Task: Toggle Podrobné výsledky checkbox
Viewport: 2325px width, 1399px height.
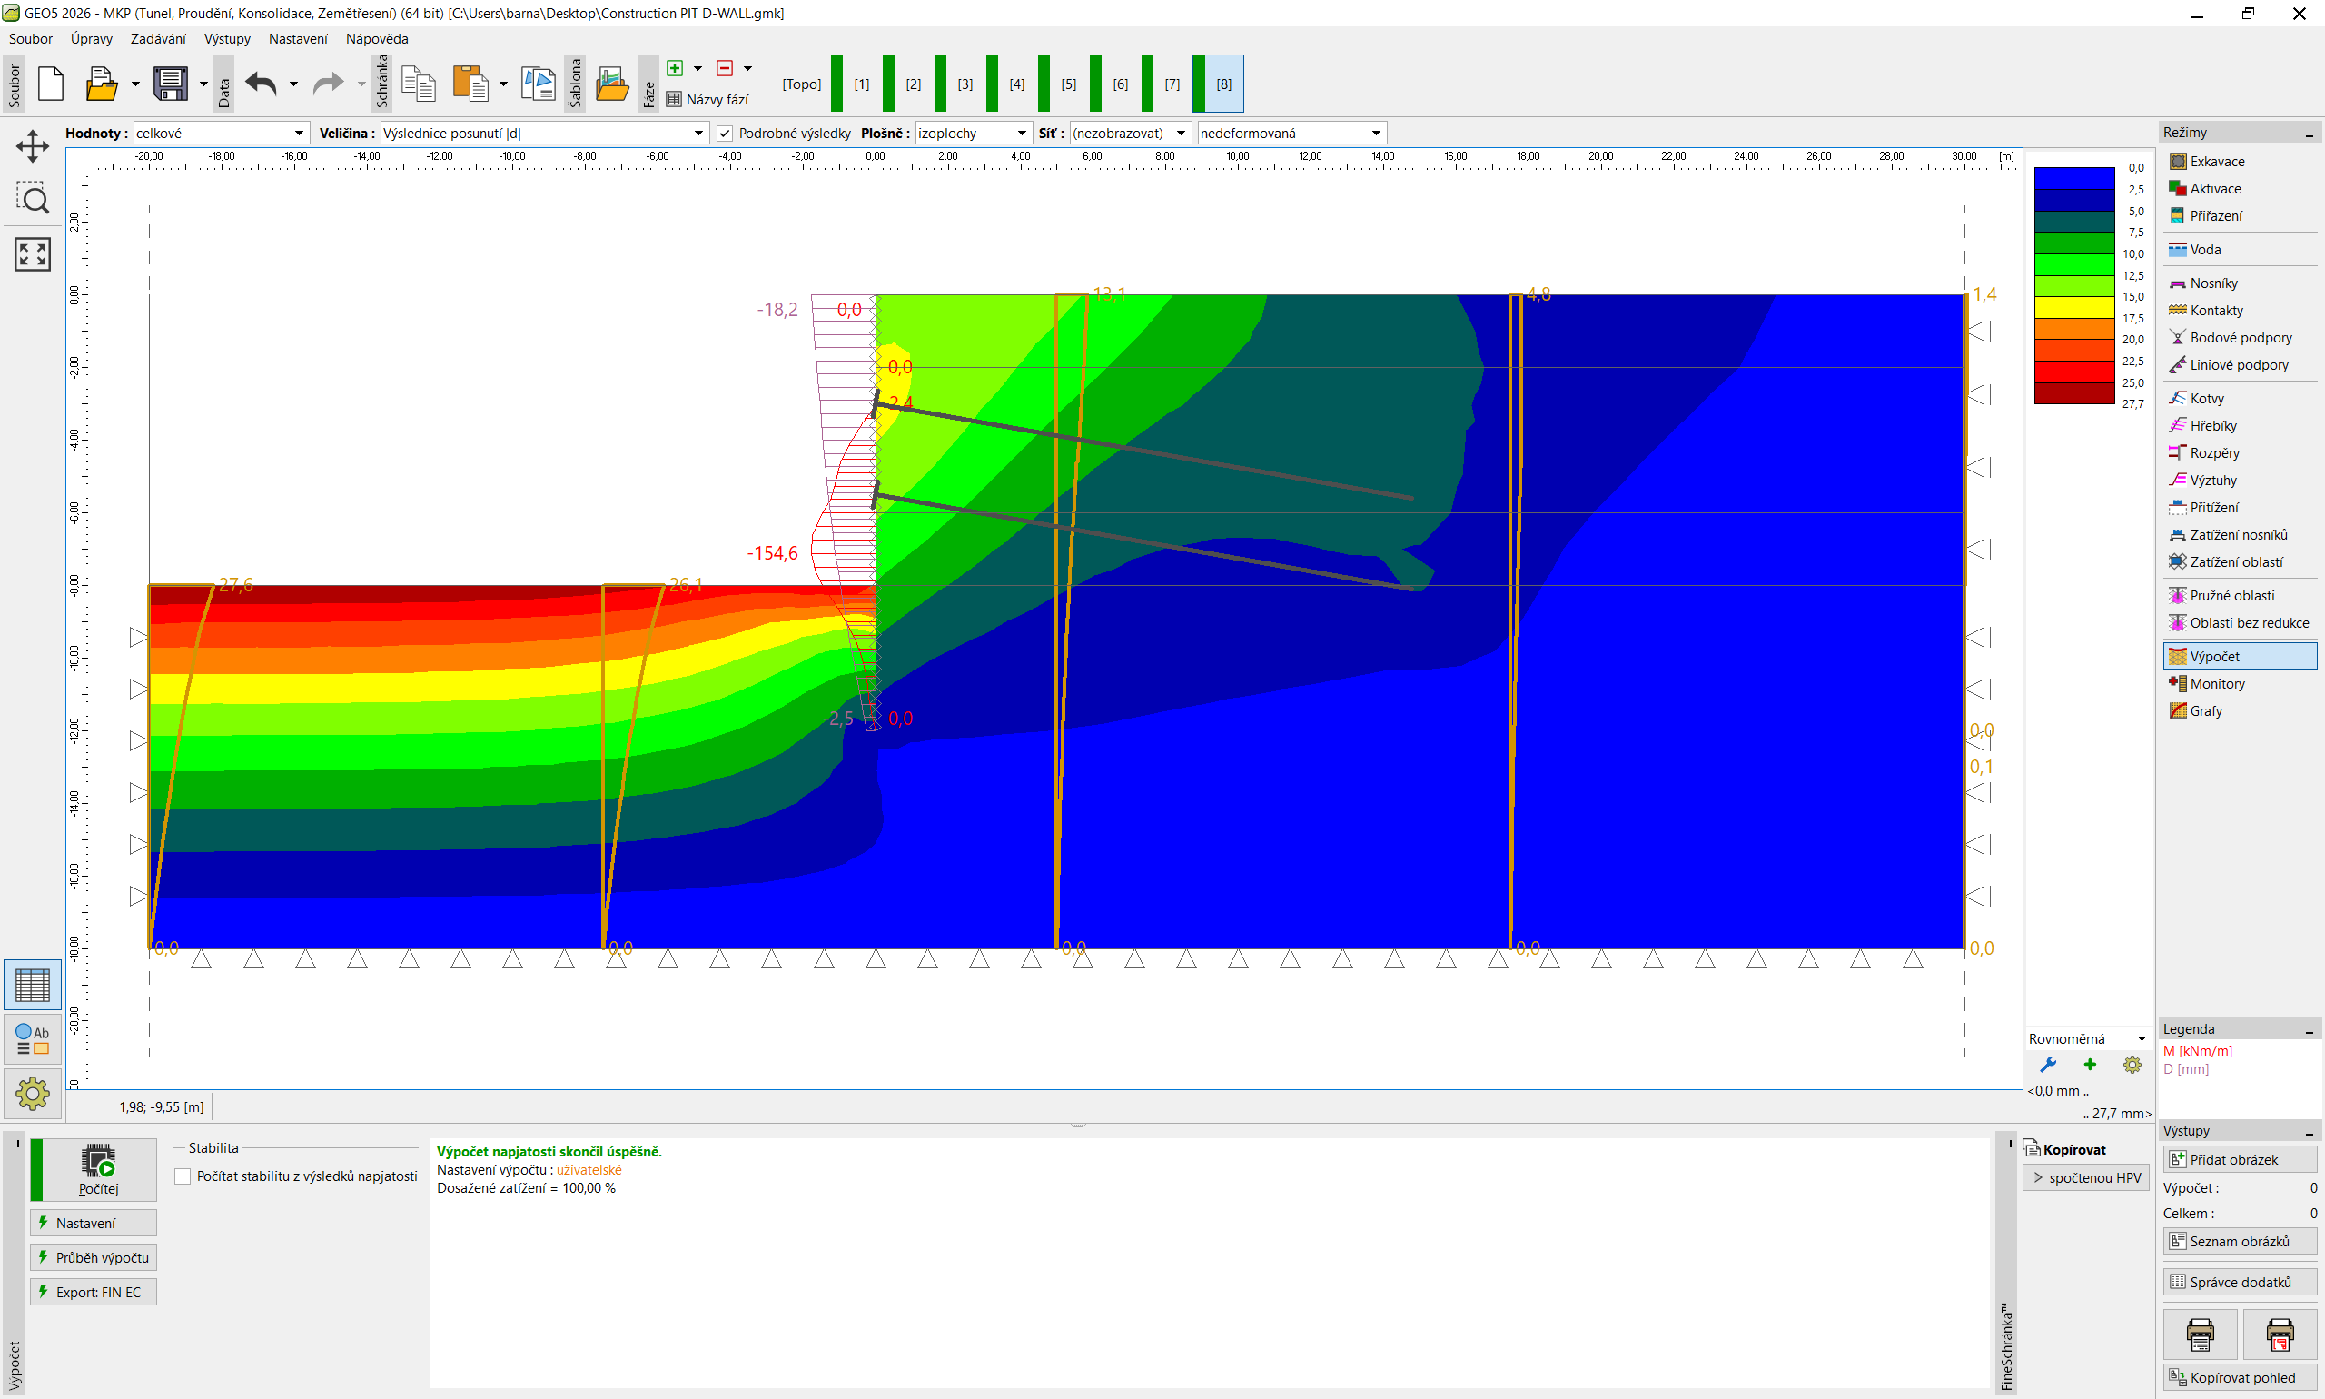Action: (725, 133)
